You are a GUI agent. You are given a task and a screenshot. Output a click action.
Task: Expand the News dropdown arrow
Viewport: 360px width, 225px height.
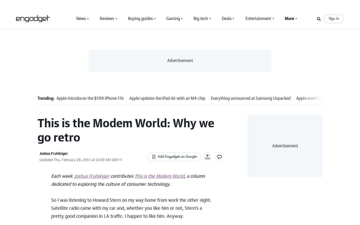coord(88,19)
